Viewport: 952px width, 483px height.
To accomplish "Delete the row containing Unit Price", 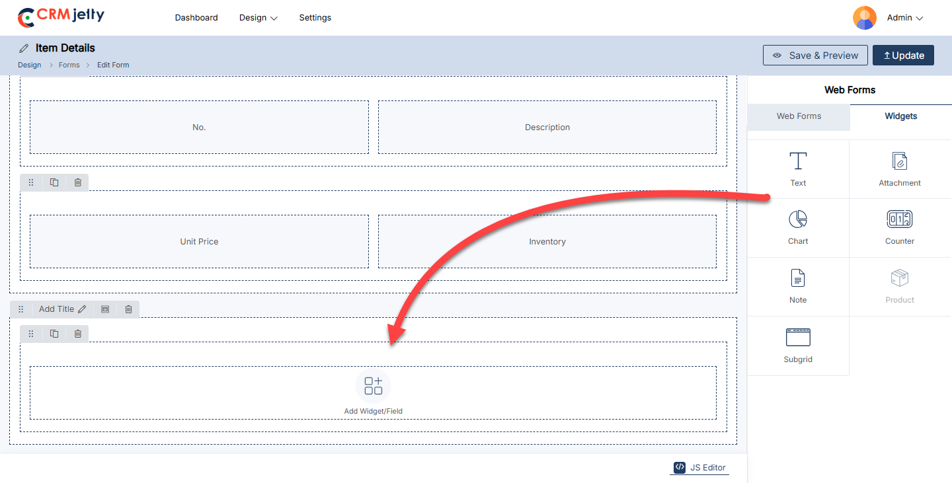I will point(77,182).
